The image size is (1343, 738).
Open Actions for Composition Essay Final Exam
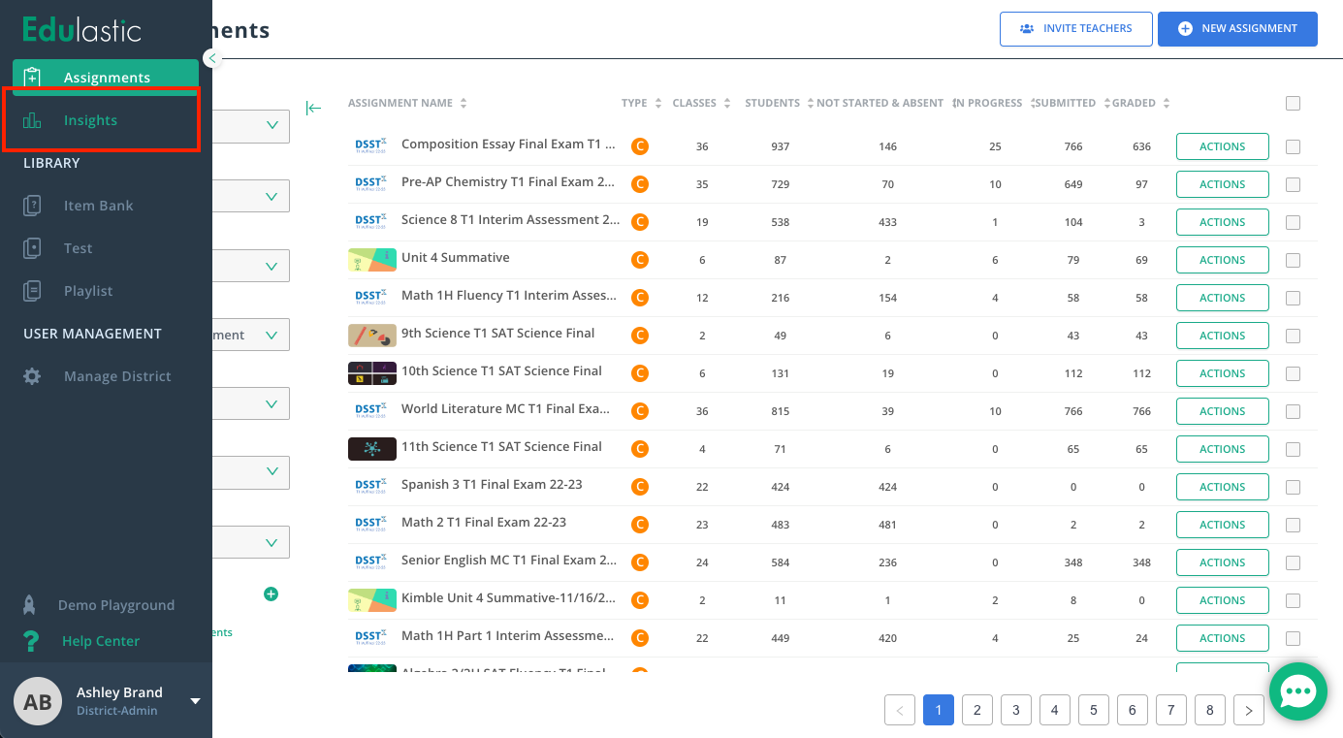tap(1222, 146)
